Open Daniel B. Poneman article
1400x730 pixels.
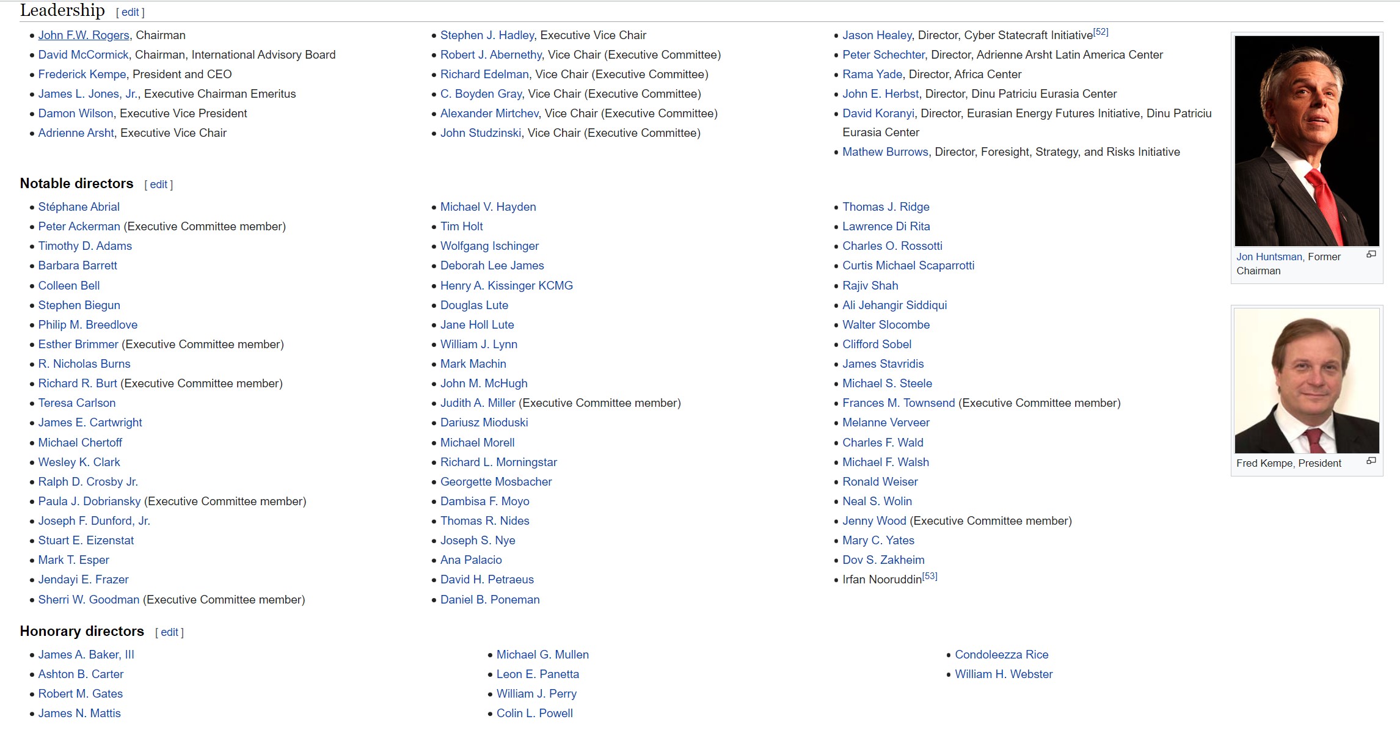[490, 600]
